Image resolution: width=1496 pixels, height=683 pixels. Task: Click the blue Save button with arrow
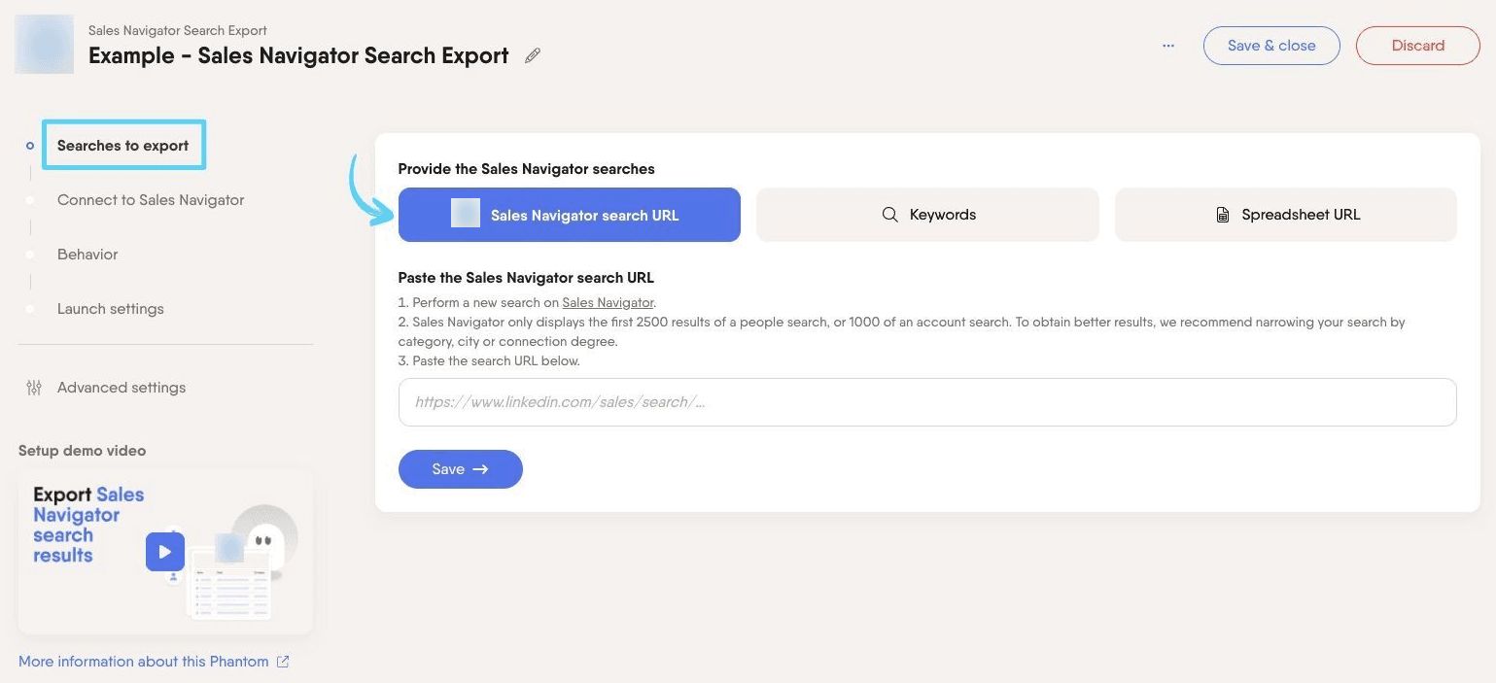coord(461,469)
